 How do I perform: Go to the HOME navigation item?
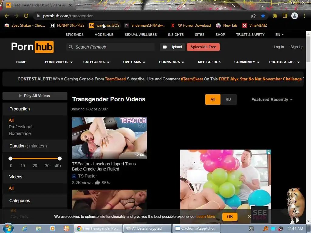pyautogui.click(x=21, y=62)
